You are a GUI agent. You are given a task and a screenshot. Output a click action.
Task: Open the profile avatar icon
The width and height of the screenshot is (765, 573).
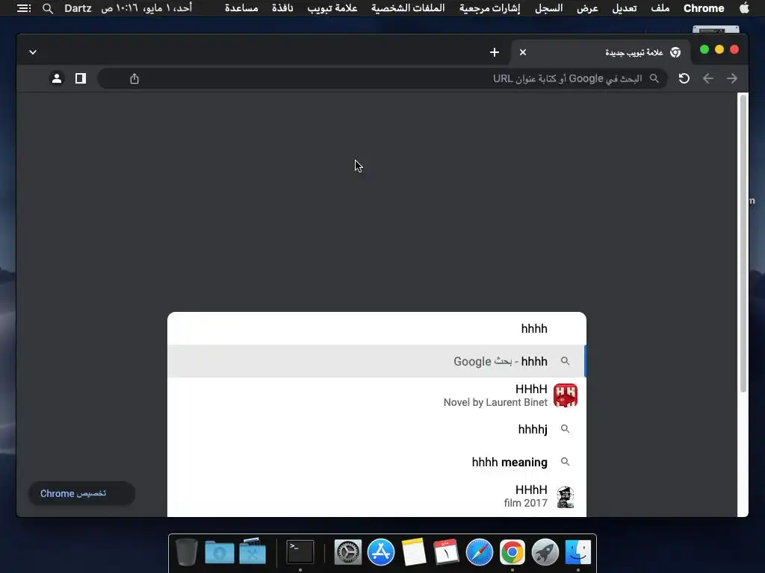pyautogui.click(x=57, y=78)
